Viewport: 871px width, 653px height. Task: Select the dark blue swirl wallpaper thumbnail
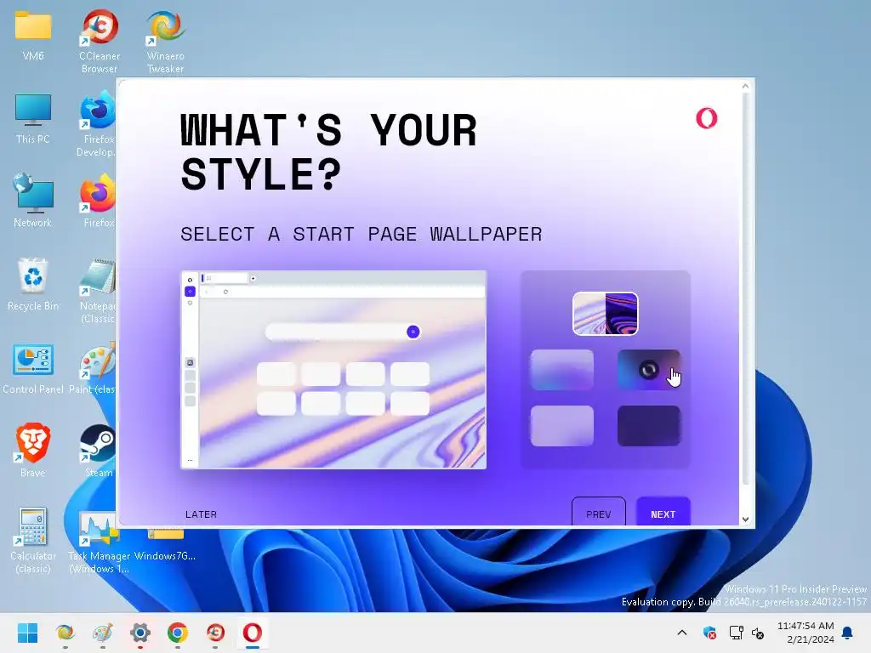[x=649, y=370]
